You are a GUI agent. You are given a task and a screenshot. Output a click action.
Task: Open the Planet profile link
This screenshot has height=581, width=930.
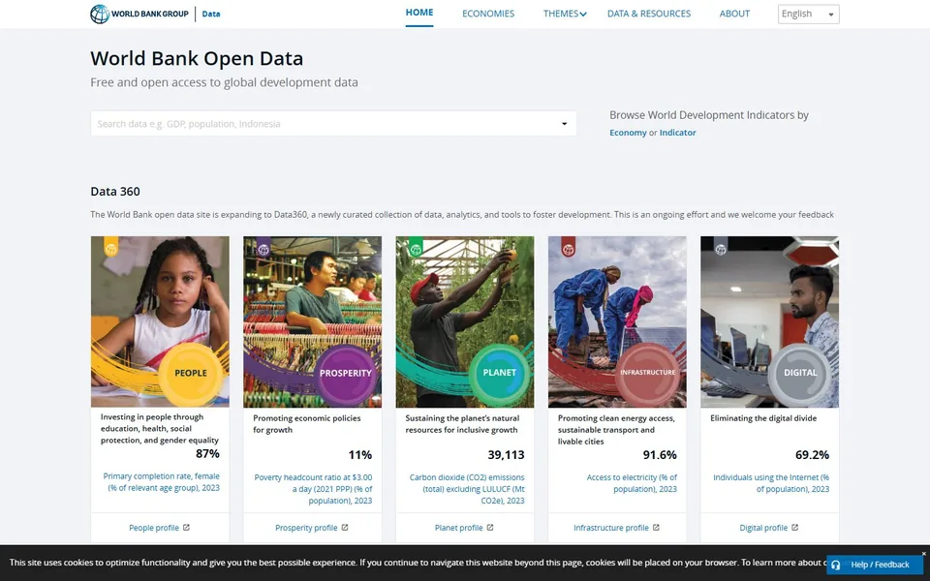pyautogui.click(x=458, y=528)
